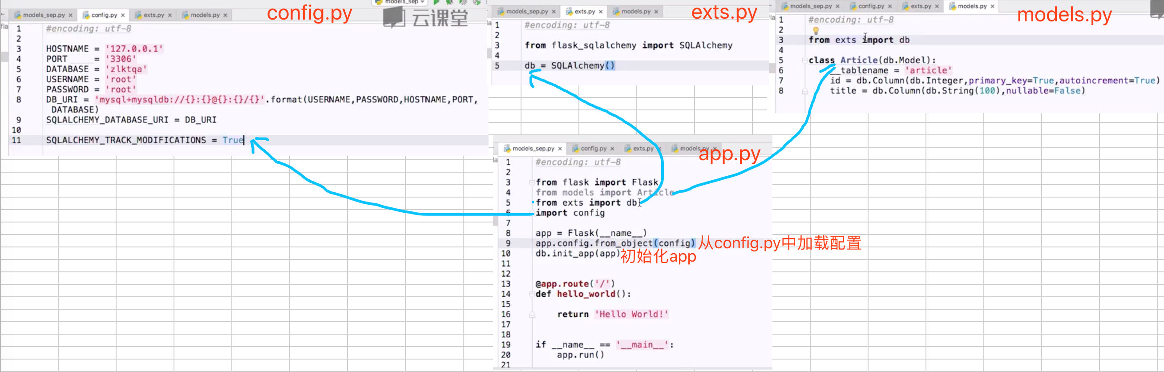This screenshot has width=1164, height=372.
Task: Open models.py tab in the exts editor
Action: point(636,12)
